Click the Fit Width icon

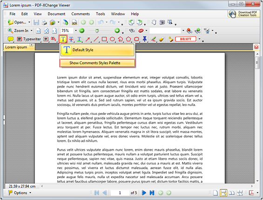pyautogui.click(x=54, y=31)
